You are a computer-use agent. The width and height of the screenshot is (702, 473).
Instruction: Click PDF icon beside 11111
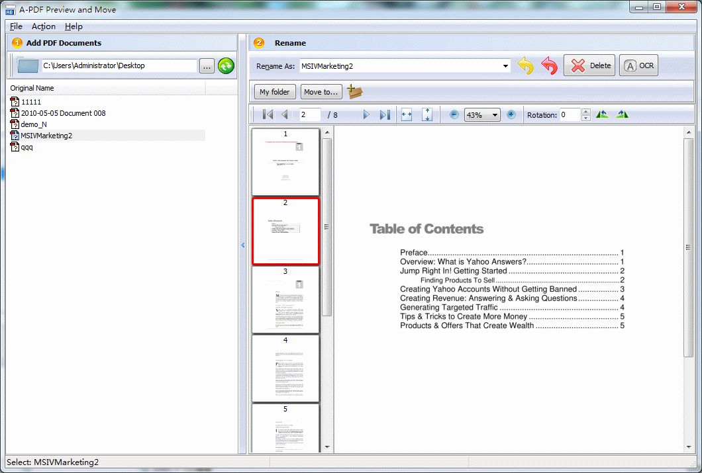click(15, 102)
